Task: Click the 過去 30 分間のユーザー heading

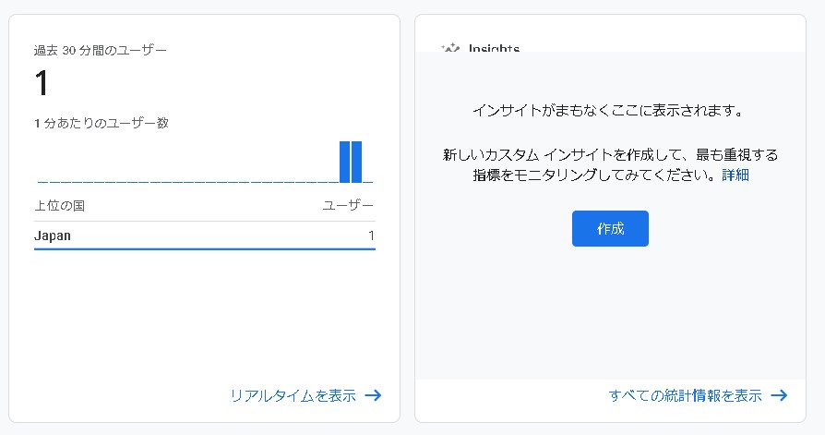Action: pyautogui.click(x=101, y=50)
